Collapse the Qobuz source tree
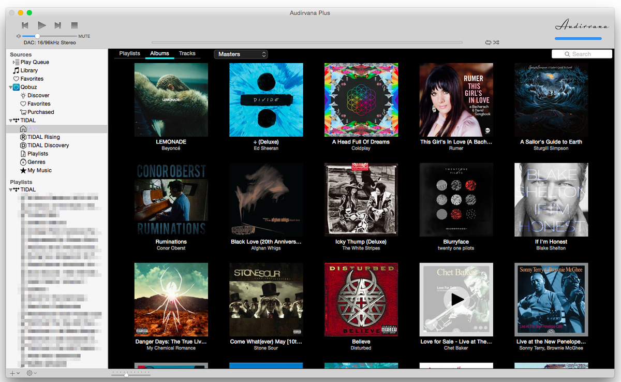 [10, 87]
